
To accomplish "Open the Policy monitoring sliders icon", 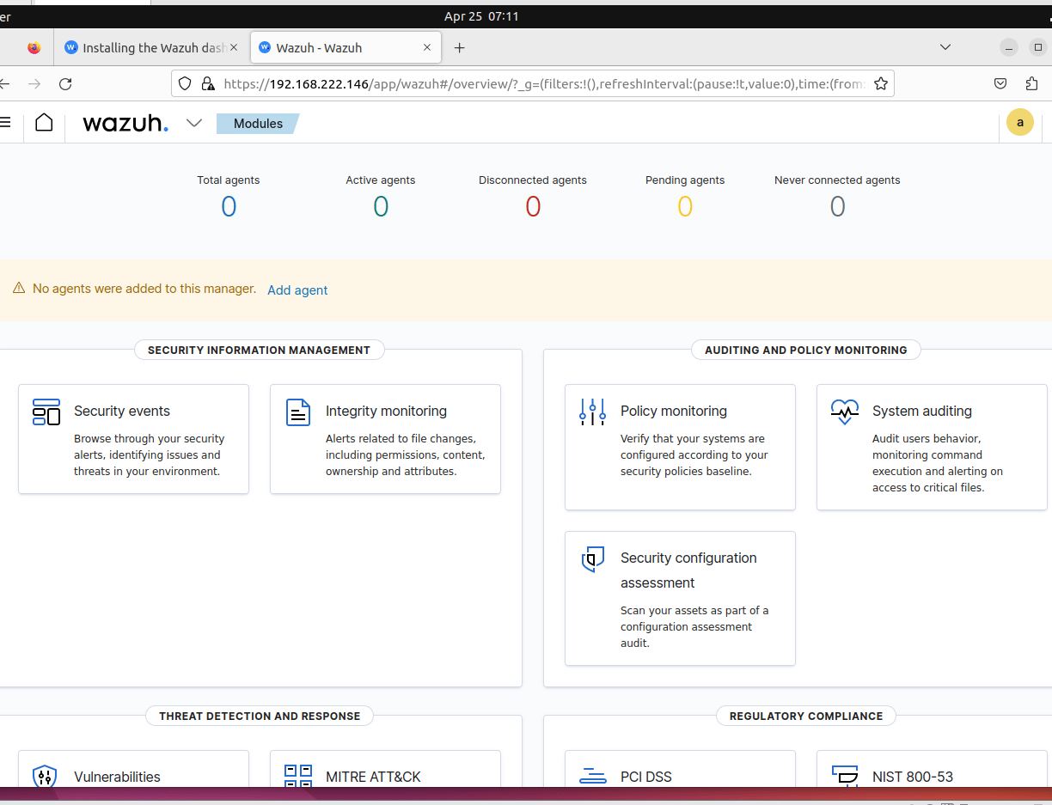I will pyautogui.click(x=593, y=412).
